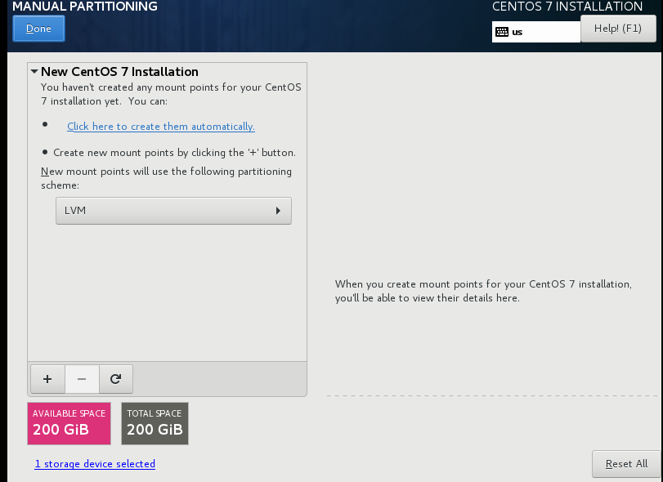
Task: Click the Available Space 200 GiB box
Action: pyautogui.click(x=69, y=423)
